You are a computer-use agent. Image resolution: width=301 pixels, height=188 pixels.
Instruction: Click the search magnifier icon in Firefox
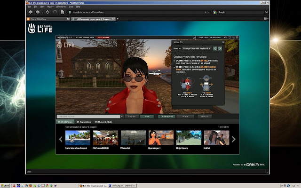click(267, 12)
